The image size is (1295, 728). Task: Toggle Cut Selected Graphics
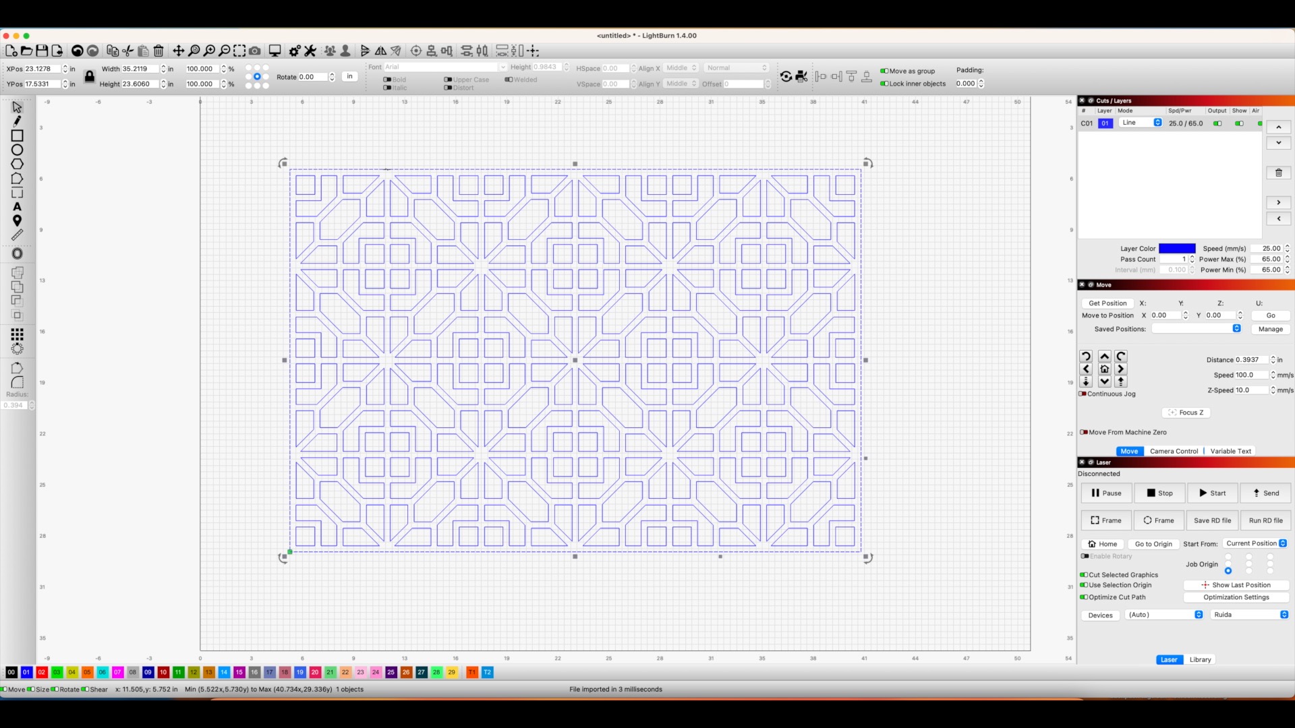pos(1083,575)
